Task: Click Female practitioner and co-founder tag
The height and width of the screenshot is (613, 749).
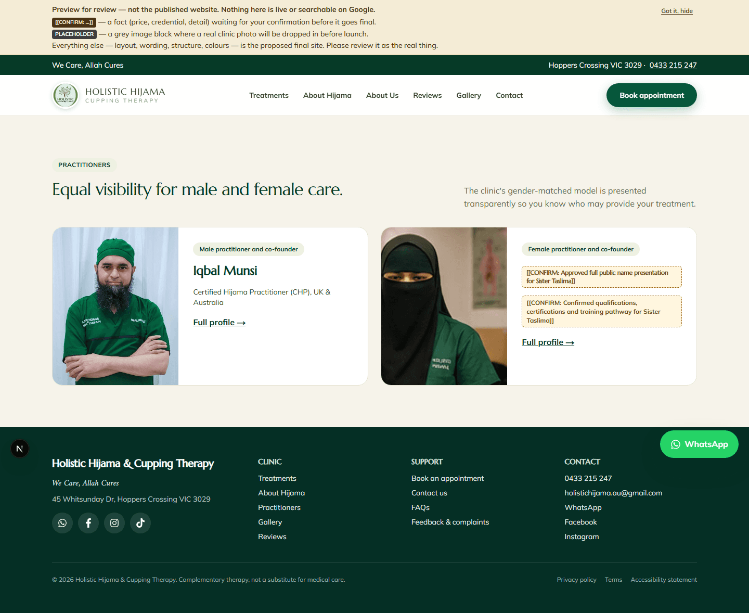Action: (580, 249)
